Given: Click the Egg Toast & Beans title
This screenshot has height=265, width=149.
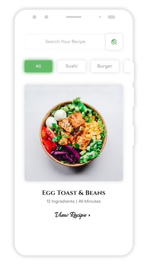Looking at the screenshot, I should click(x=74, y=193).
